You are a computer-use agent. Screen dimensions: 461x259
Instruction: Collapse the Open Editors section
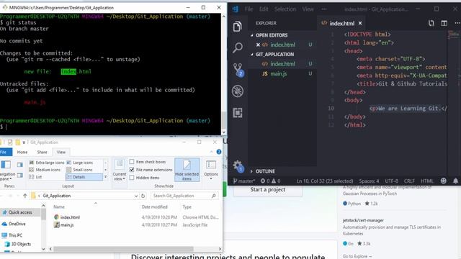point(252,35)
